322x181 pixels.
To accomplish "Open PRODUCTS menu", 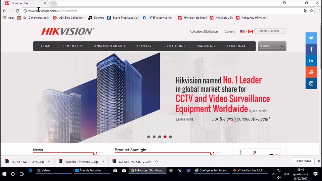I will (x=73, y=46).
